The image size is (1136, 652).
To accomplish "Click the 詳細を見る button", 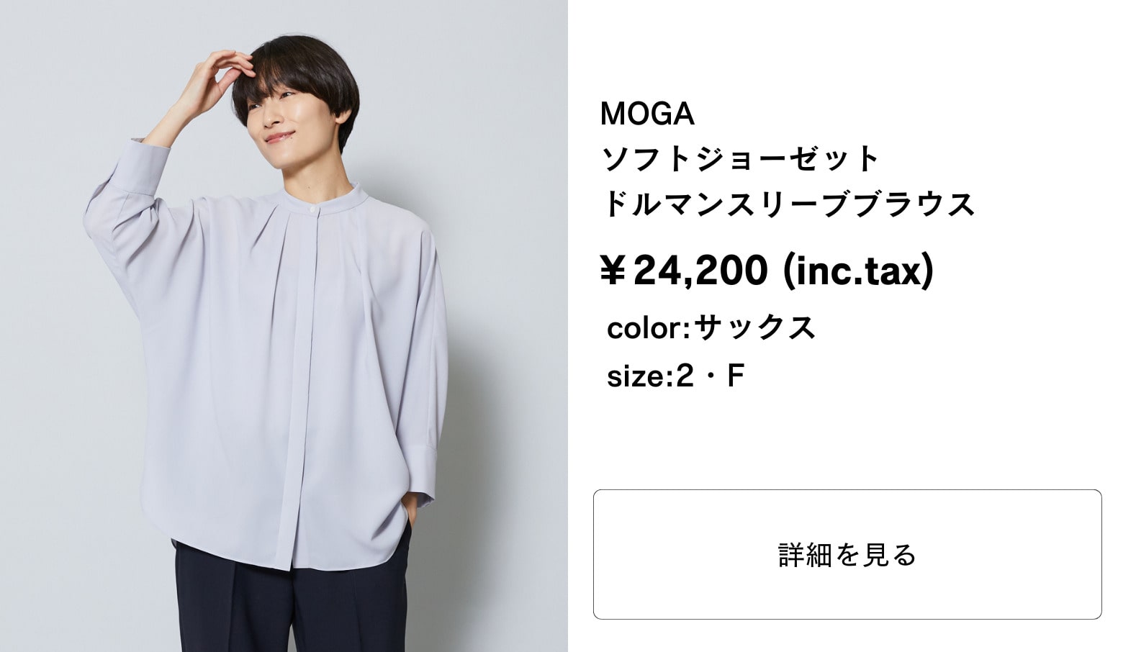I will (x=847, y=554).
